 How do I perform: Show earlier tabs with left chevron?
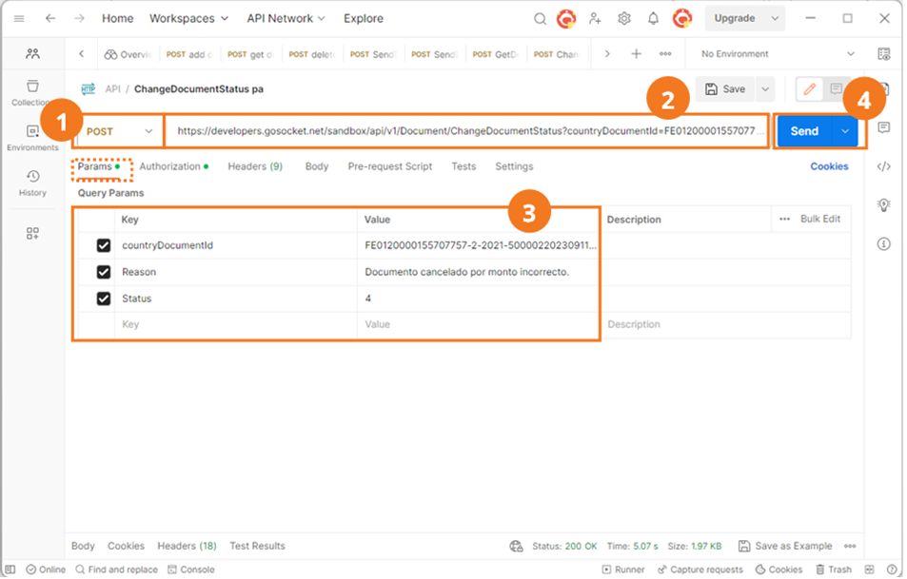pyautogui.click(x=82, y=54)
